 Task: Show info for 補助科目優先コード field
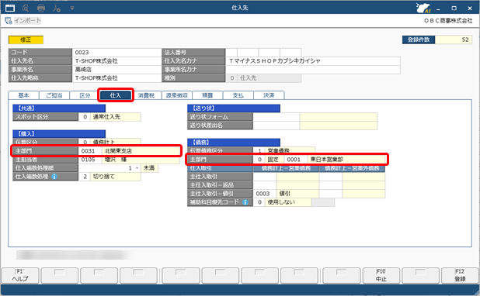pyautogui.click(x=245, y=202)
